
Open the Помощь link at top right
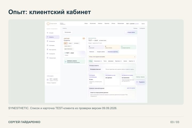coord(135,28)
